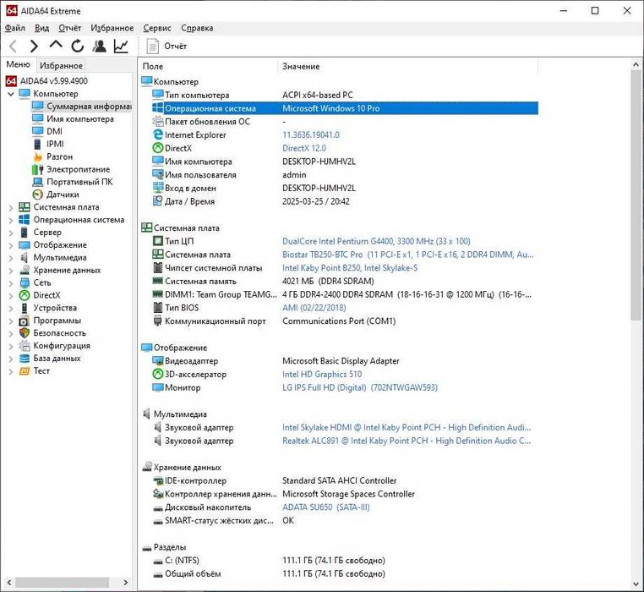Click the sidebar horizontal scroll right arrow

[x=126, y=583]
